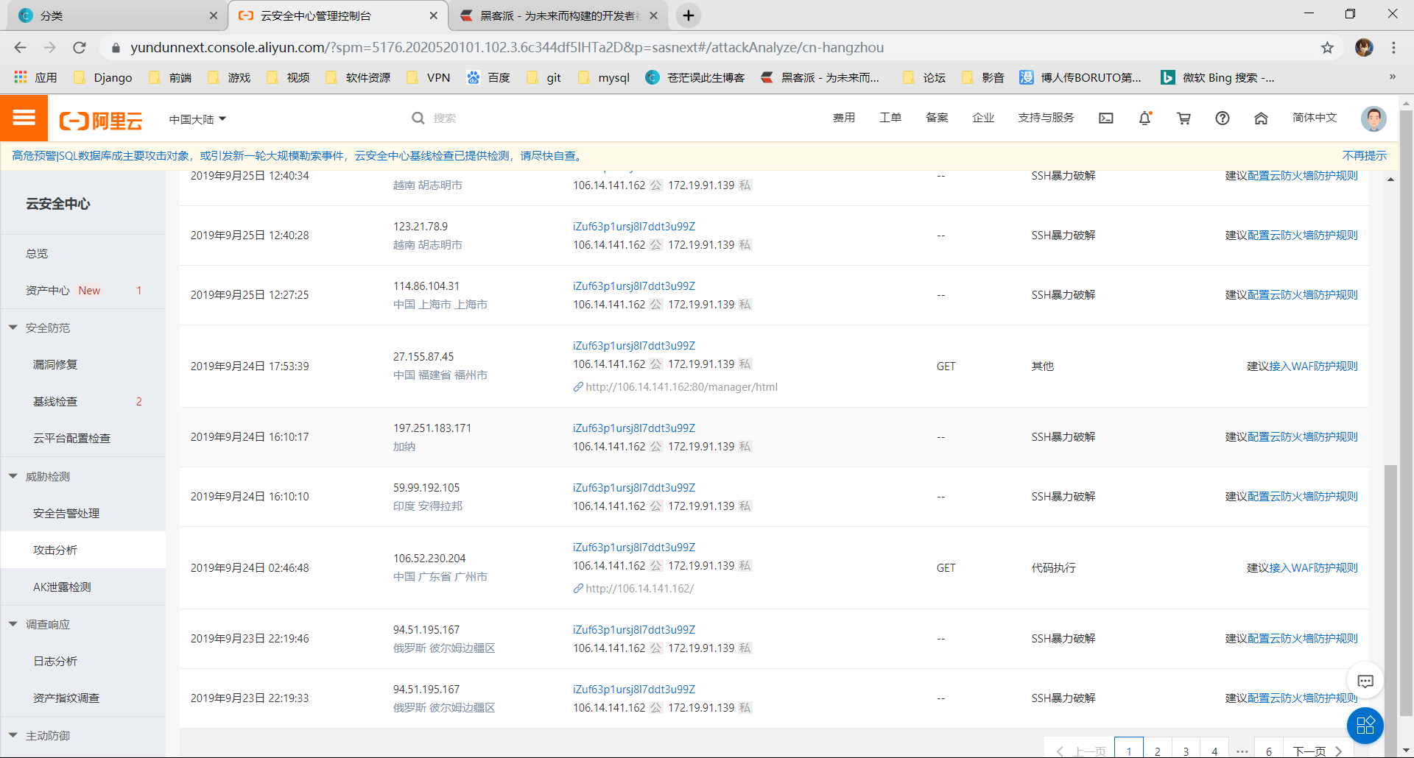Screen dimensions: 1414x758
Task: Collapse the 调查响应 sidebar section
Action: [13, 624]
